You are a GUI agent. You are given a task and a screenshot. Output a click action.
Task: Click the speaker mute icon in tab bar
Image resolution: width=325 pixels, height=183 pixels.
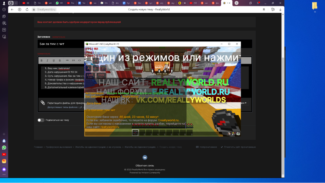tap(11, 3)
